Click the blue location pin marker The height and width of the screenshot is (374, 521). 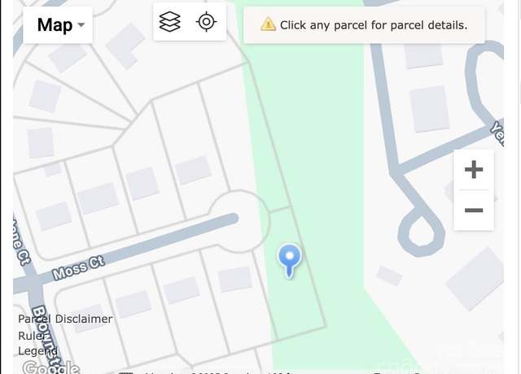(x=290, y=261)
